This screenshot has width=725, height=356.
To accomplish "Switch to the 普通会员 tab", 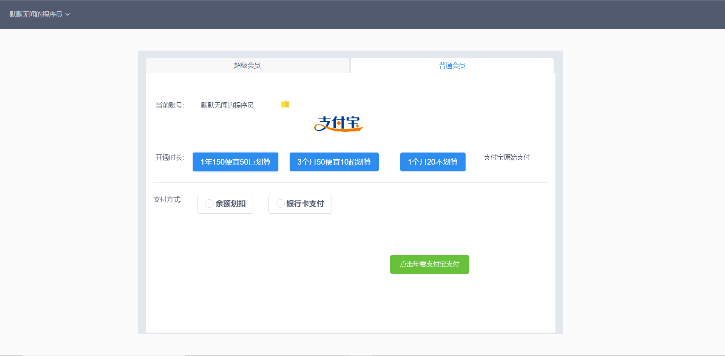I will [x=452, y=66].
